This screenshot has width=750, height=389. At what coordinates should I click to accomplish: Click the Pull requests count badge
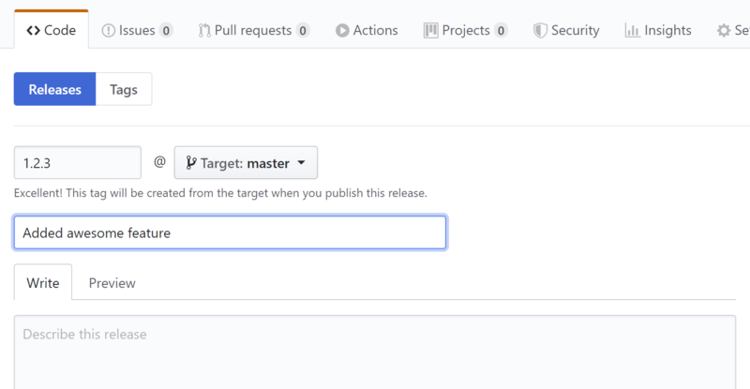click(303, 30)
